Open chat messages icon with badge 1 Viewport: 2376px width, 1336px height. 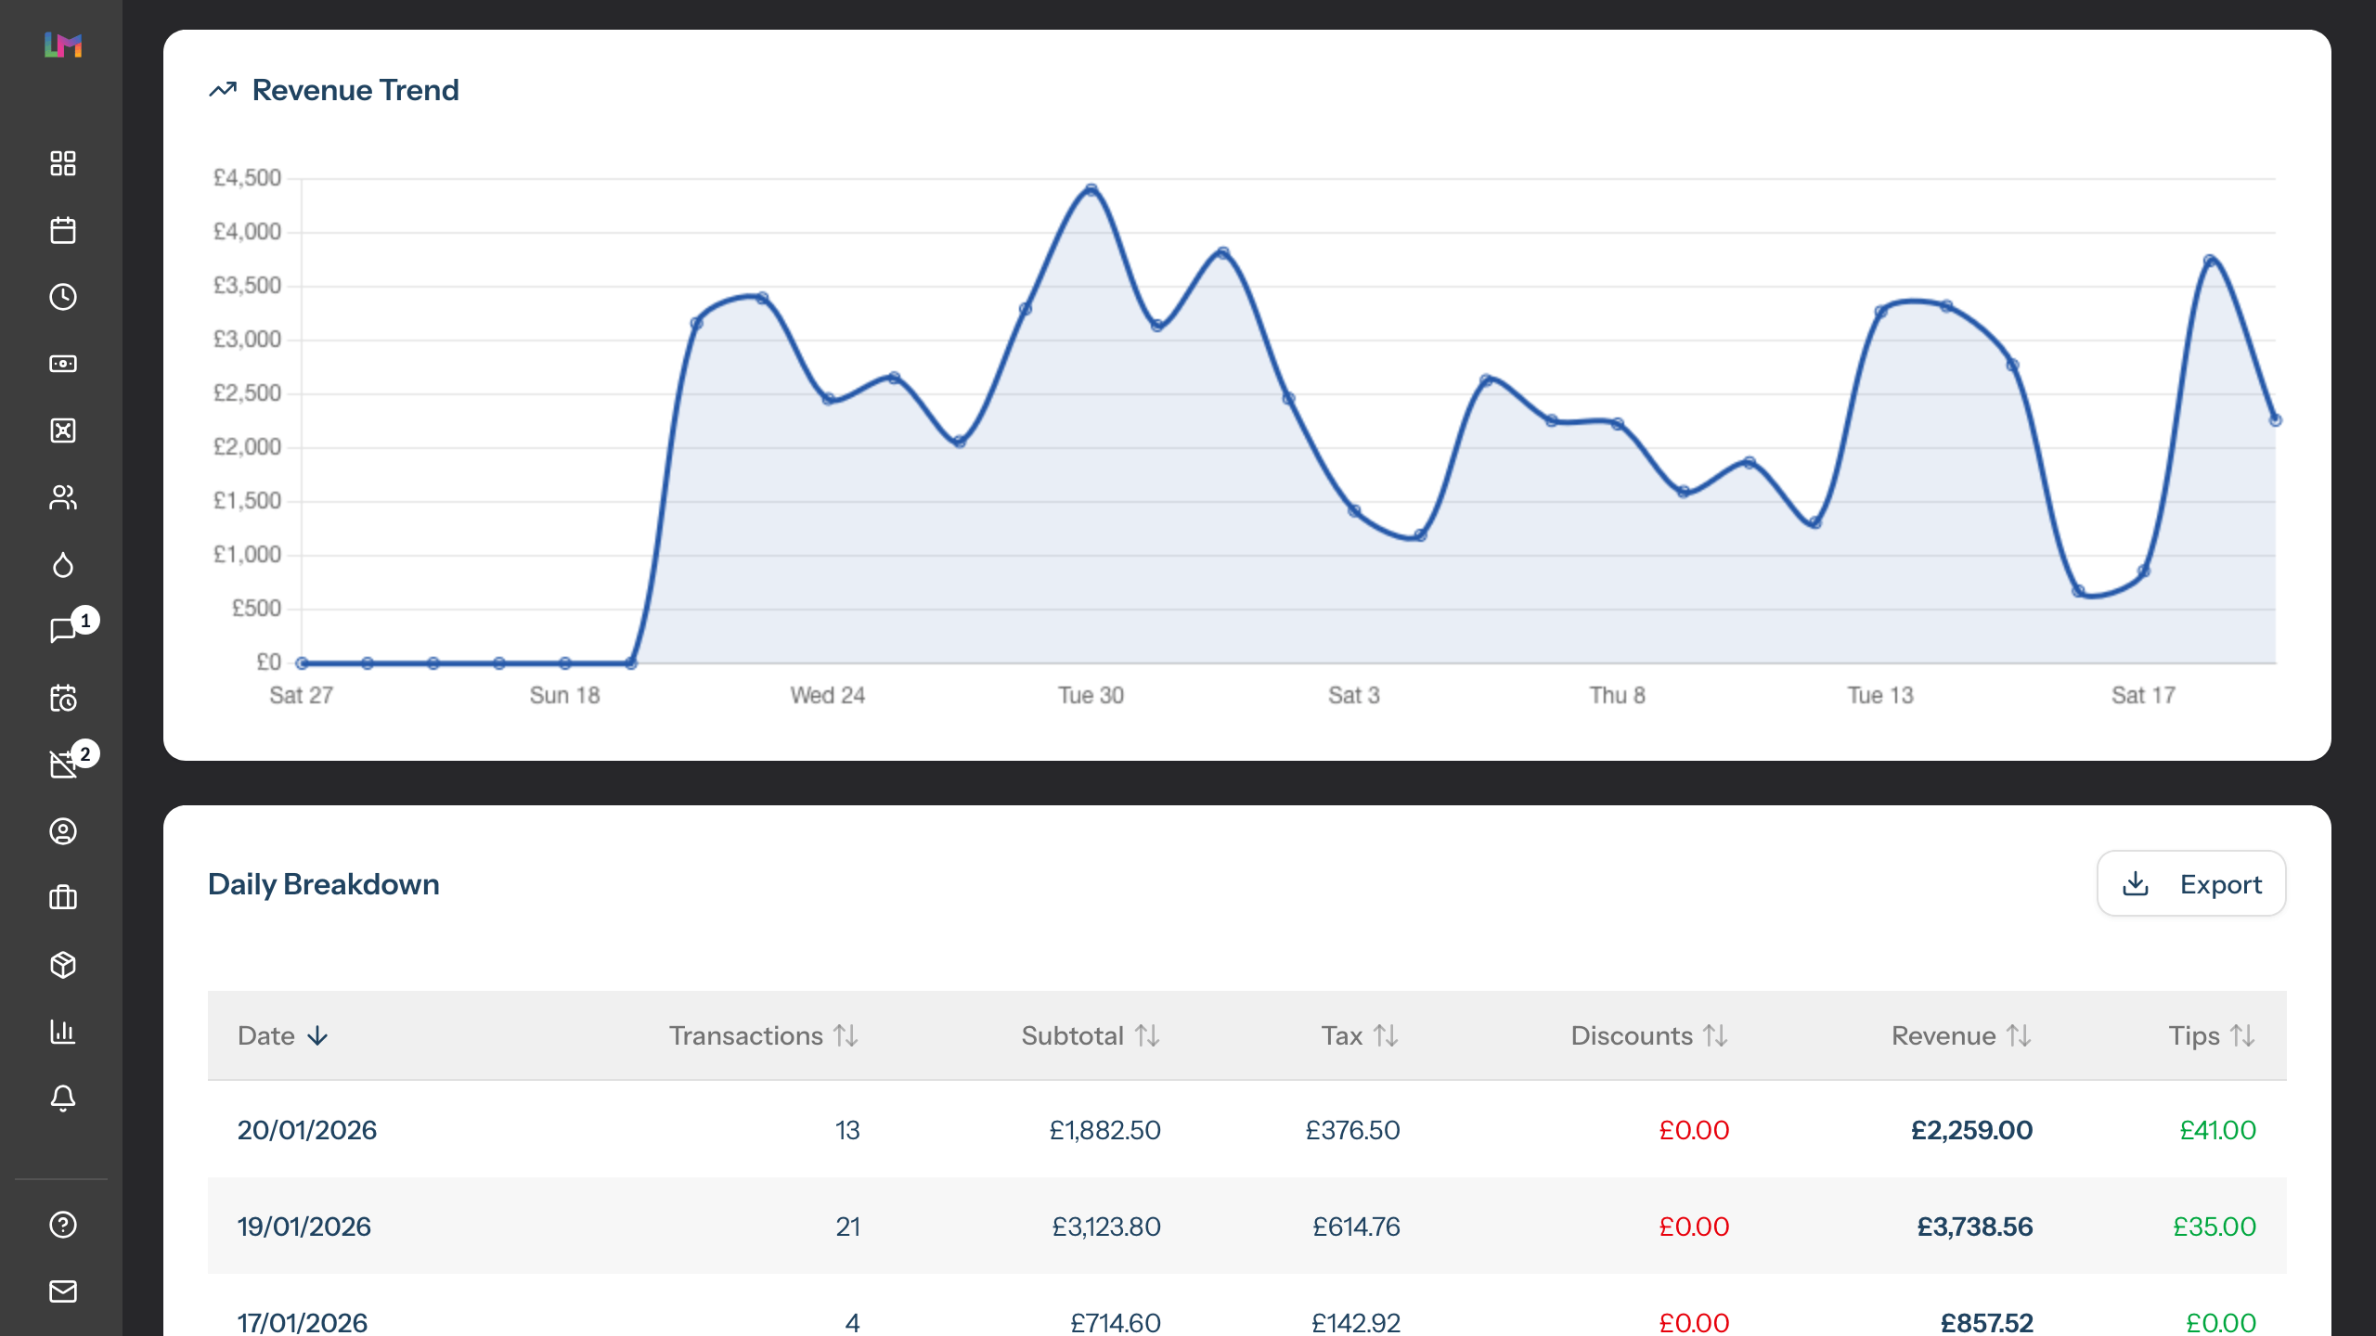(62, 631)
